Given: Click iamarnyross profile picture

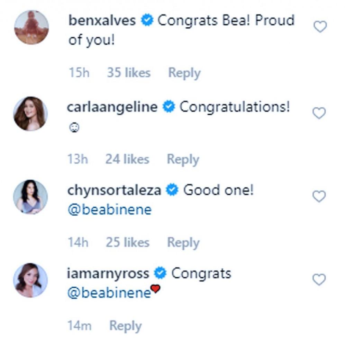Looking at the screenshot, I should click(x=30, y=280).
